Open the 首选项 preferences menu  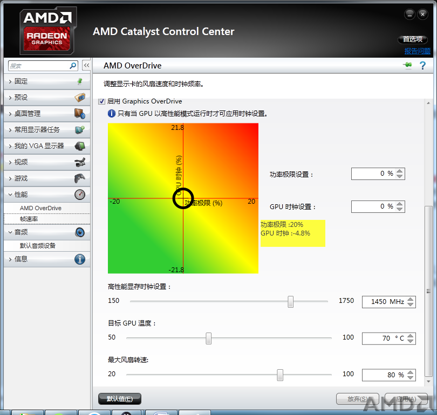point(413,39)
